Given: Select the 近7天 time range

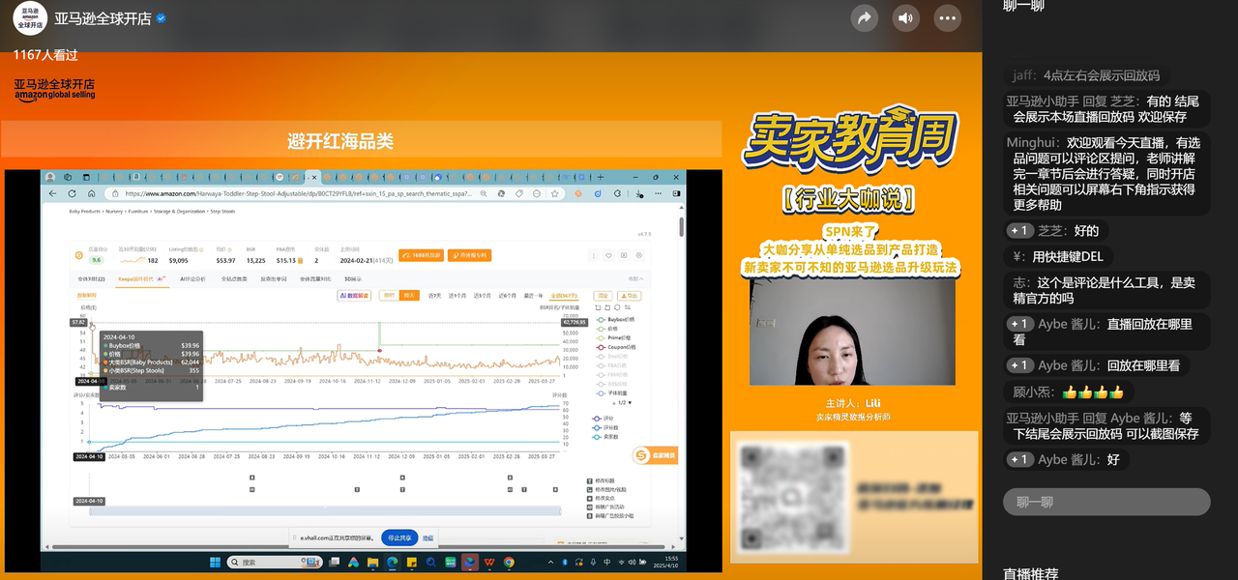Looking at the screenshot, I should 434,295.
